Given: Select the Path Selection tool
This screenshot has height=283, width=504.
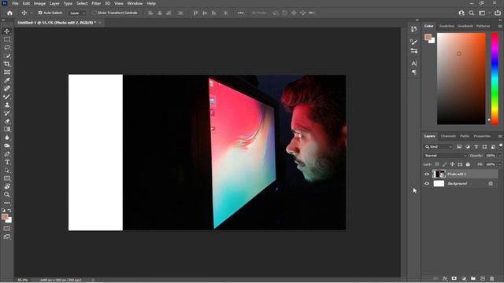Looking at the screenshot, I should [7, 171].
